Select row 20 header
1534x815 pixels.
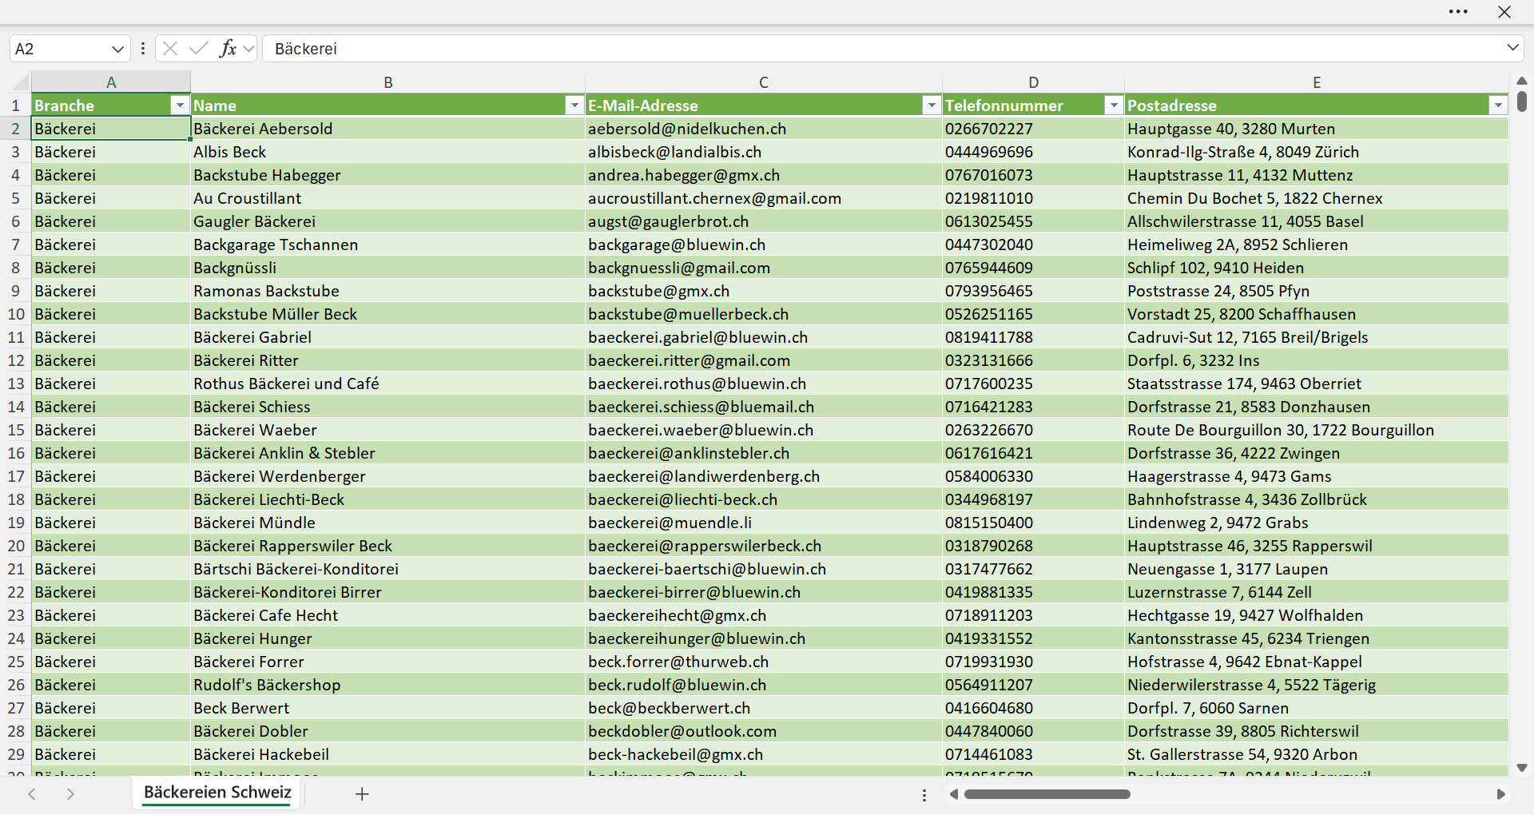15,546
